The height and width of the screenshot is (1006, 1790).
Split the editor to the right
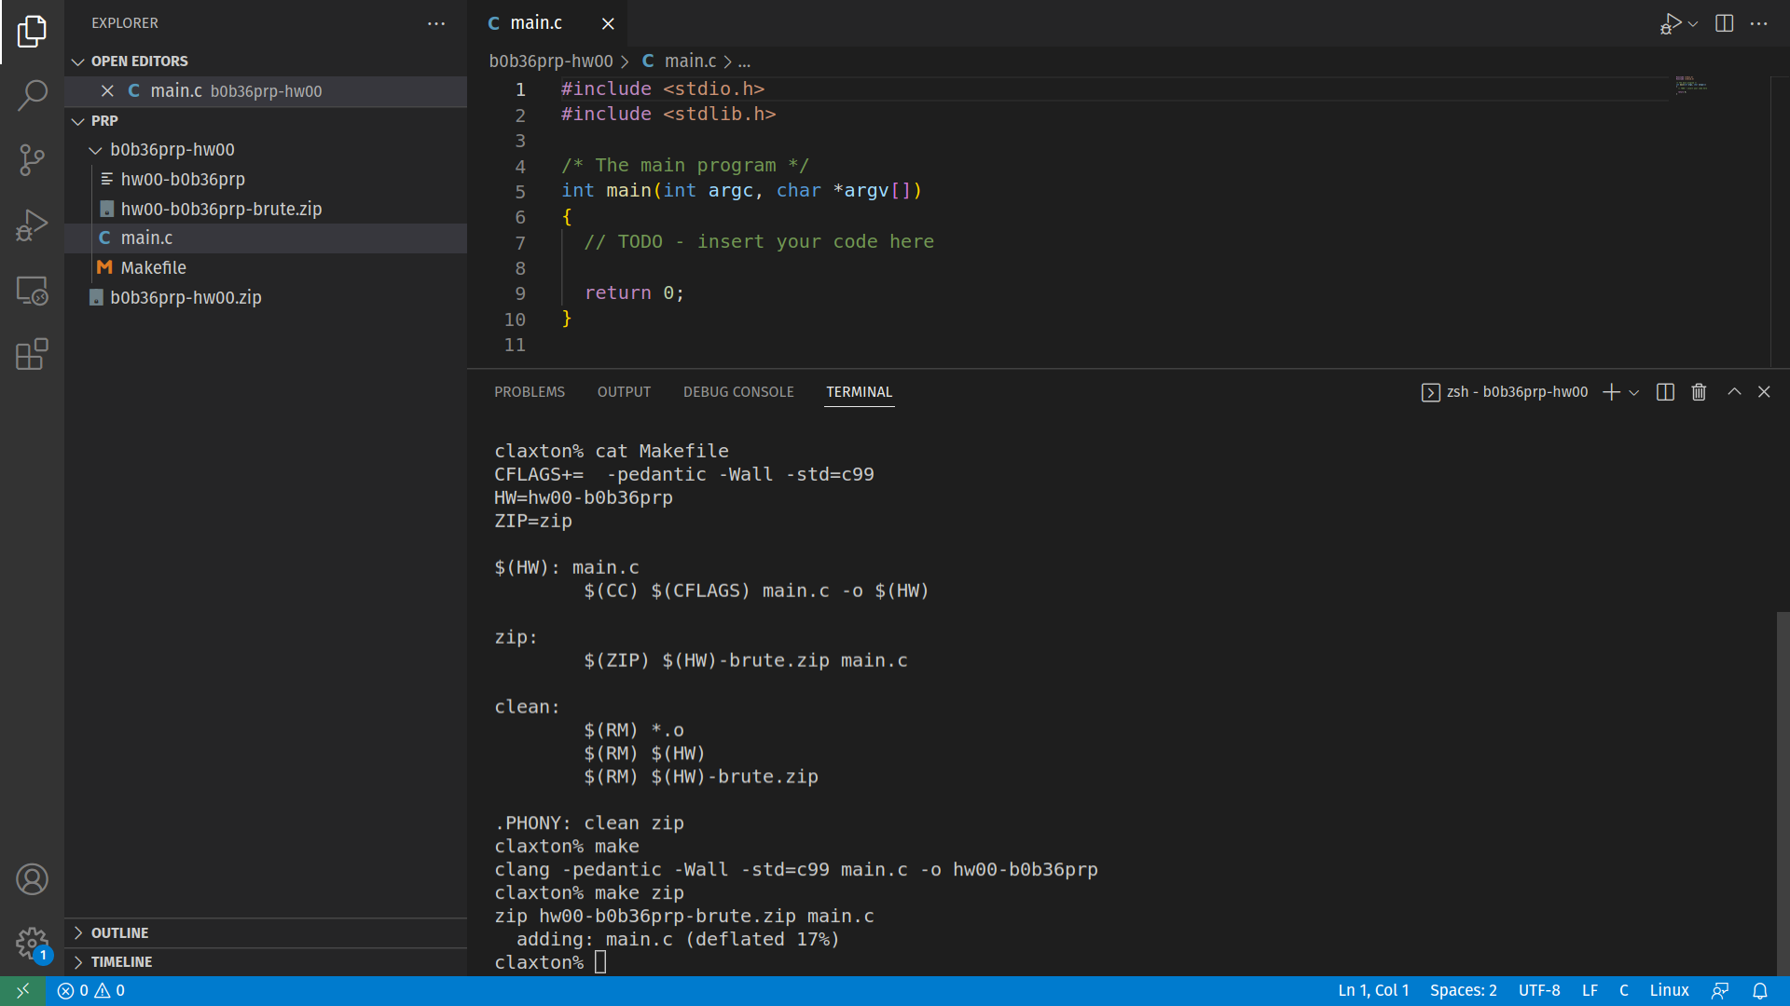1724,23
